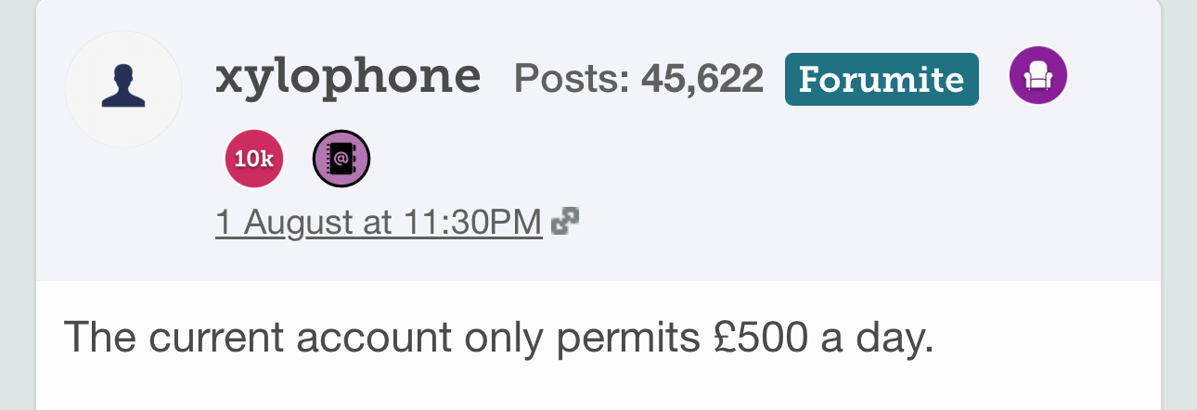
Task: Select the pink 10k posts badge
Action: [x=254, y=159]
